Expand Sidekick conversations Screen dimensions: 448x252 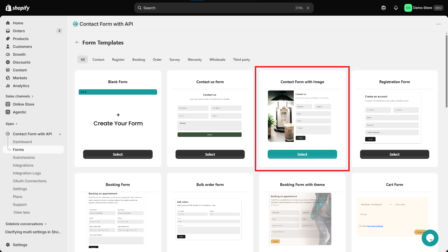coord(26,224)
